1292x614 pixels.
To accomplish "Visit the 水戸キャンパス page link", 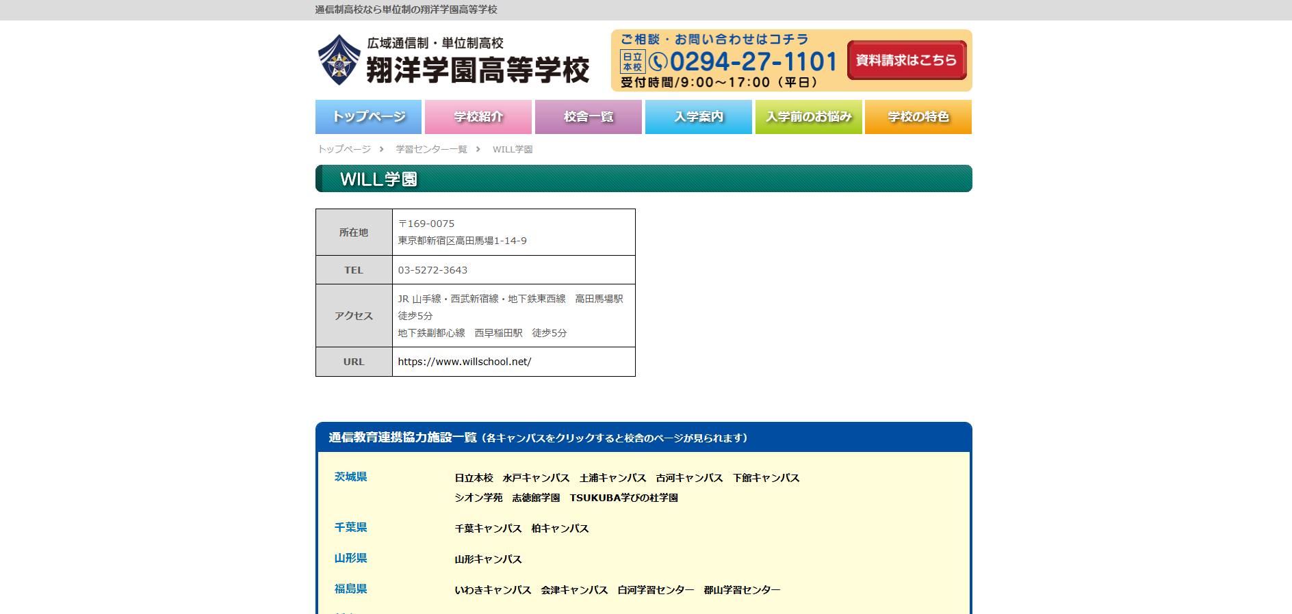I will (x=536, y=478).
